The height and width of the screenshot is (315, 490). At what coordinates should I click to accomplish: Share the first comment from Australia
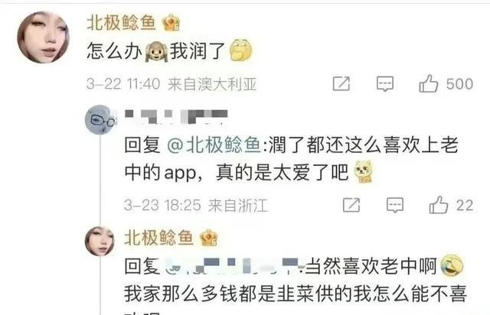(x=341, y=83)
